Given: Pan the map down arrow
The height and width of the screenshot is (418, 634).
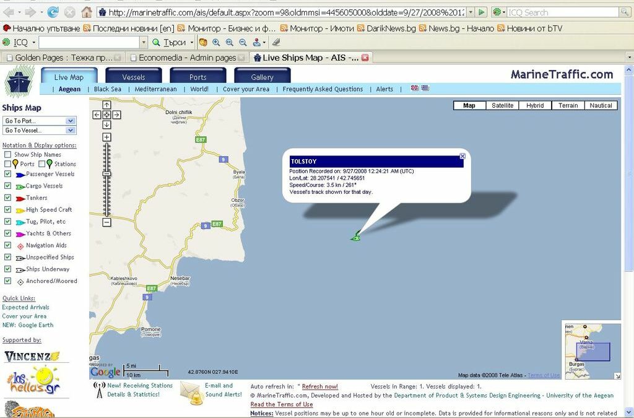Looking at the screenshot, I should point(106,125).
